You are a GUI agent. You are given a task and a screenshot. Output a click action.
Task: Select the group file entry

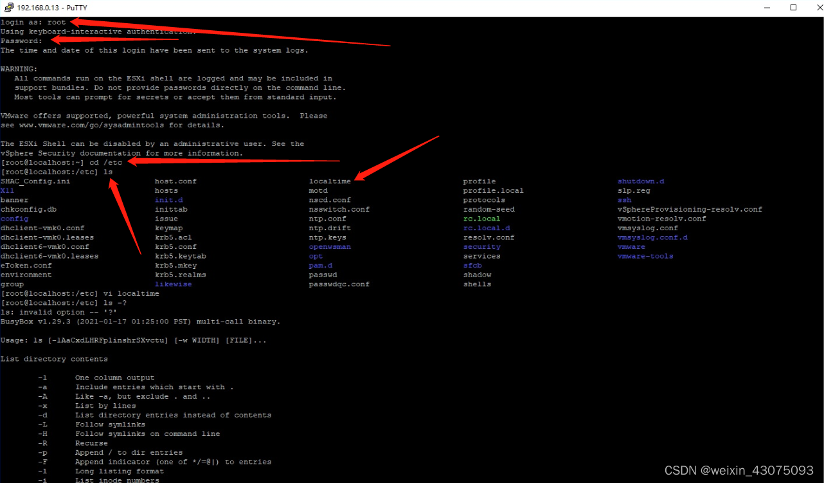(12, 284)
